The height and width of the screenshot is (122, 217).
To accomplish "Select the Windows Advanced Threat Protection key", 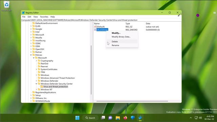I will [58, 78].
